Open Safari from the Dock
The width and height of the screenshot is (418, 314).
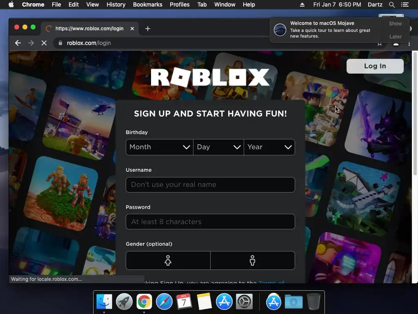[164, 302]
